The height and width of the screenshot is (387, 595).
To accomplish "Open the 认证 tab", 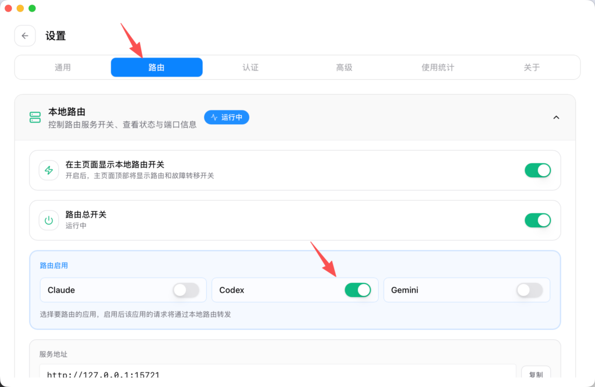I will (x=250, y=67).
